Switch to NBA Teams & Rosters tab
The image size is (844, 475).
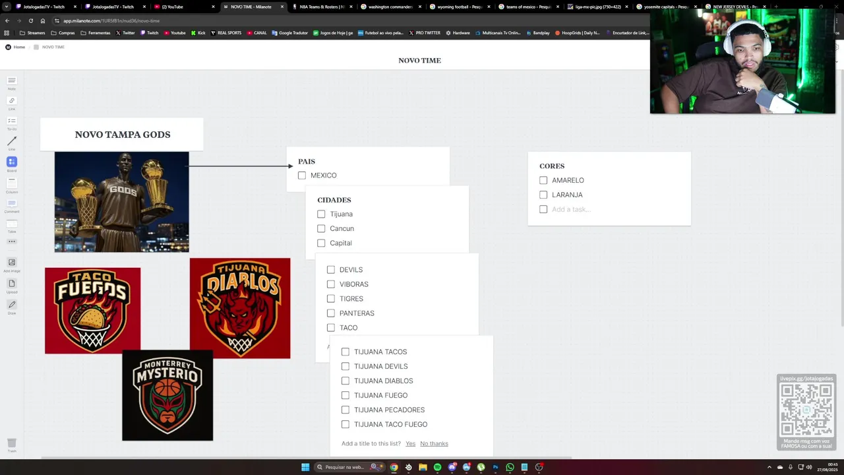point(322,7)
